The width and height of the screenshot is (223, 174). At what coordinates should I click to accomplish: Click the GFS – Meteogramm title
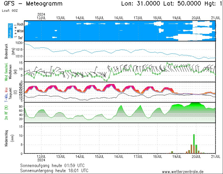click(x=33, y=4)
